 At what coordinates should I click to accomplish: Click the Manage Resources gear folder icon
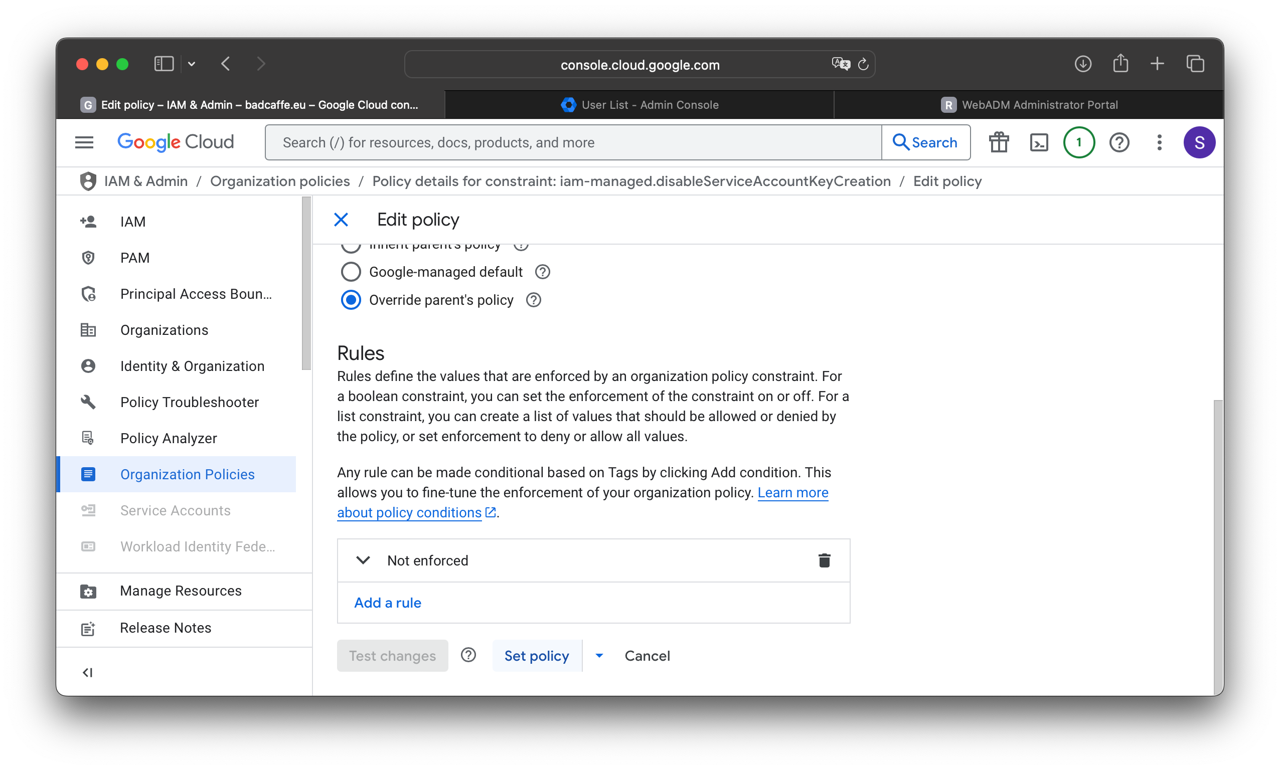(88, 591)
